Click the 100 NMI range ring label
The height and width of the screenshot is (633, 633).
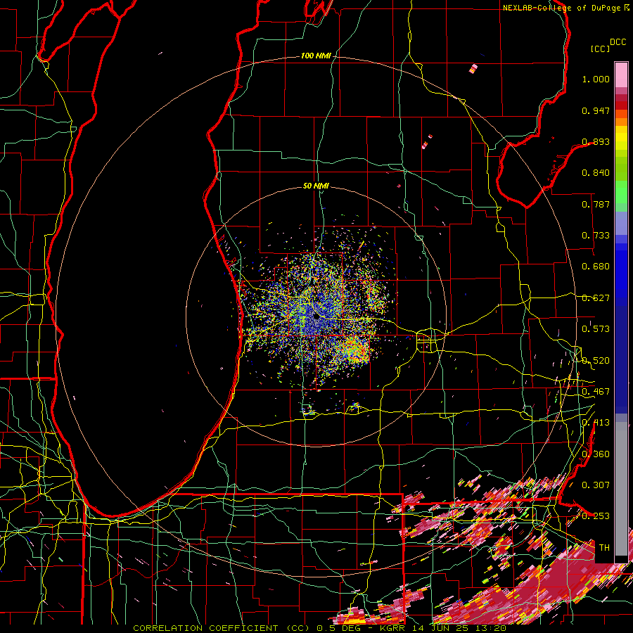tap(315, 56)
